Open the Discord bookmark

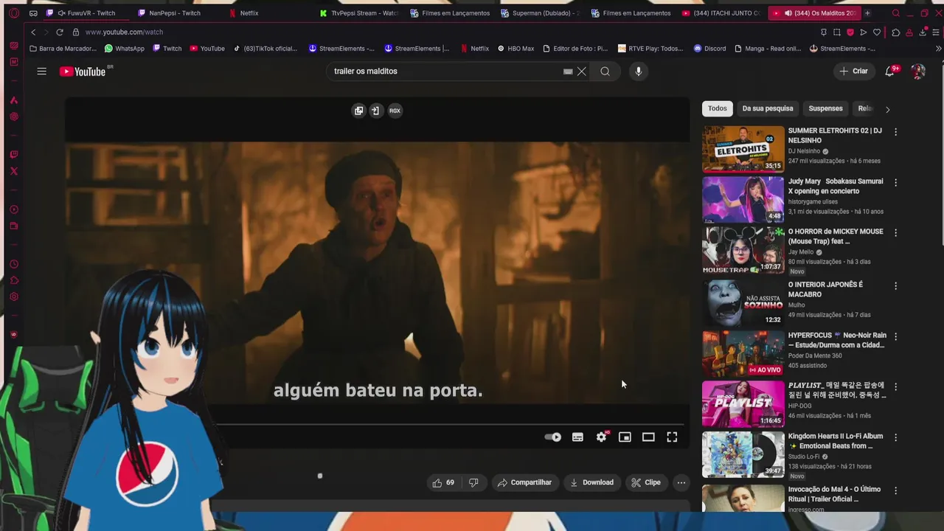pyautogui.click(x=709, y=49)
